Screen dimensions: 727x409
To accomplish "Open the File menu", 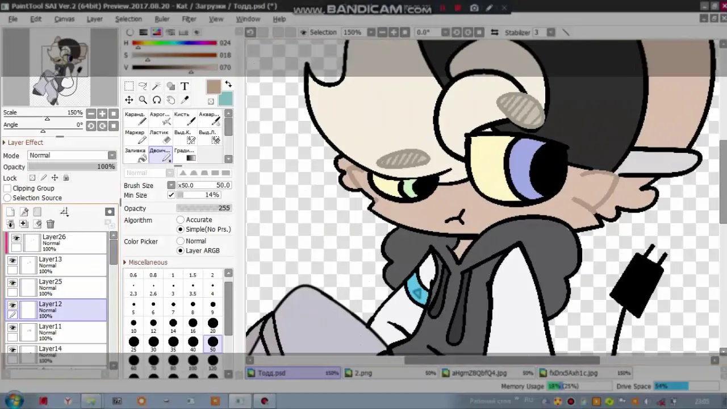I will click(x=12, y=19).
